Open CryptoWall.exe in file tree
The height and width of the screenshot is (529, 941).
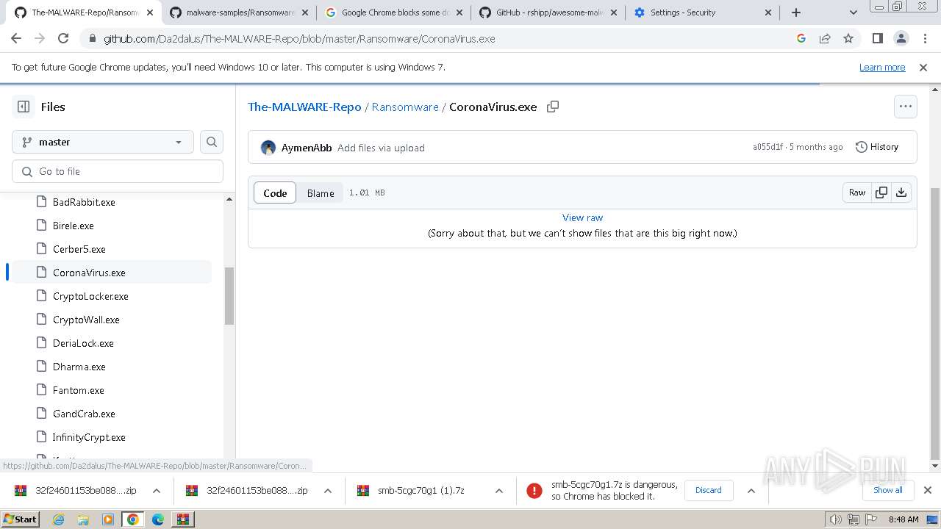tap(86, 320)
